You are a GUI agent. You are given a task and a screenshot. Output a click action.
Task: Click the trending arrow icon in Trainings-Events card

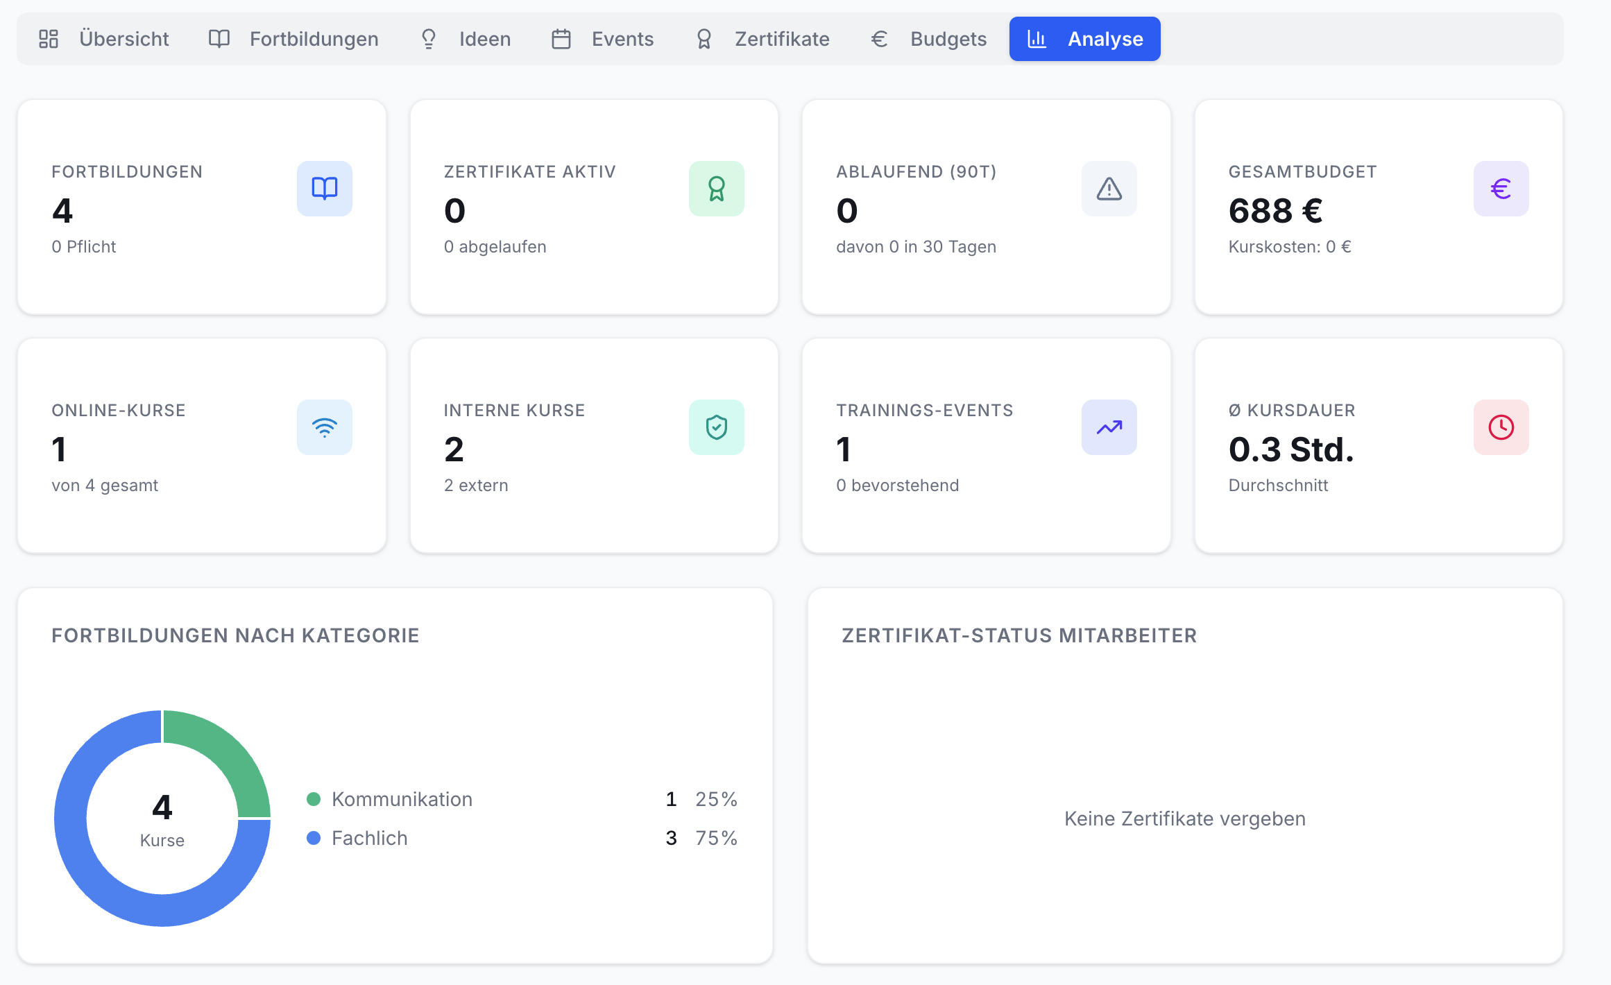point(1109,427)
